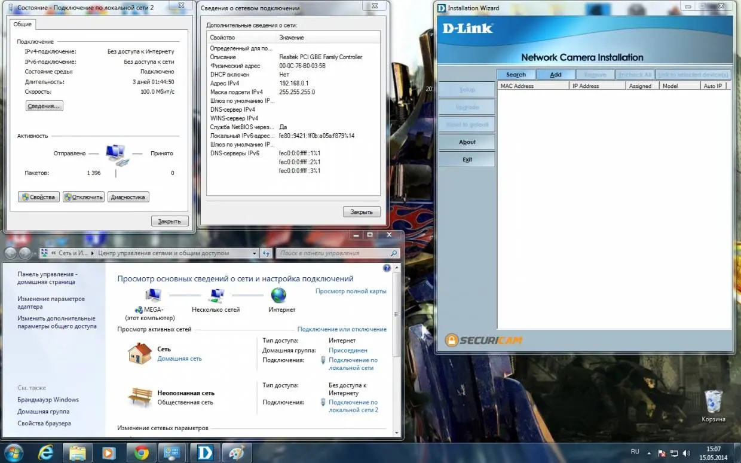
Task: Click the MAC Address column header
Action: pyautogui.click(x=532, y=86)
